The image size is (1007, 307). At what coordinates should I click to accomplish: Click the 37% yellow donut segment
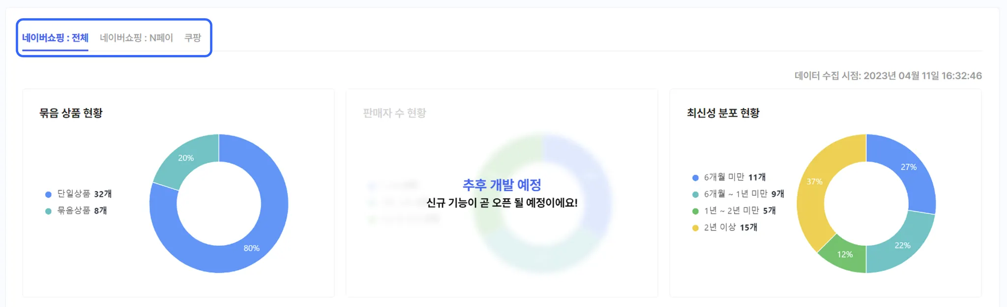[x=815, y=181]
